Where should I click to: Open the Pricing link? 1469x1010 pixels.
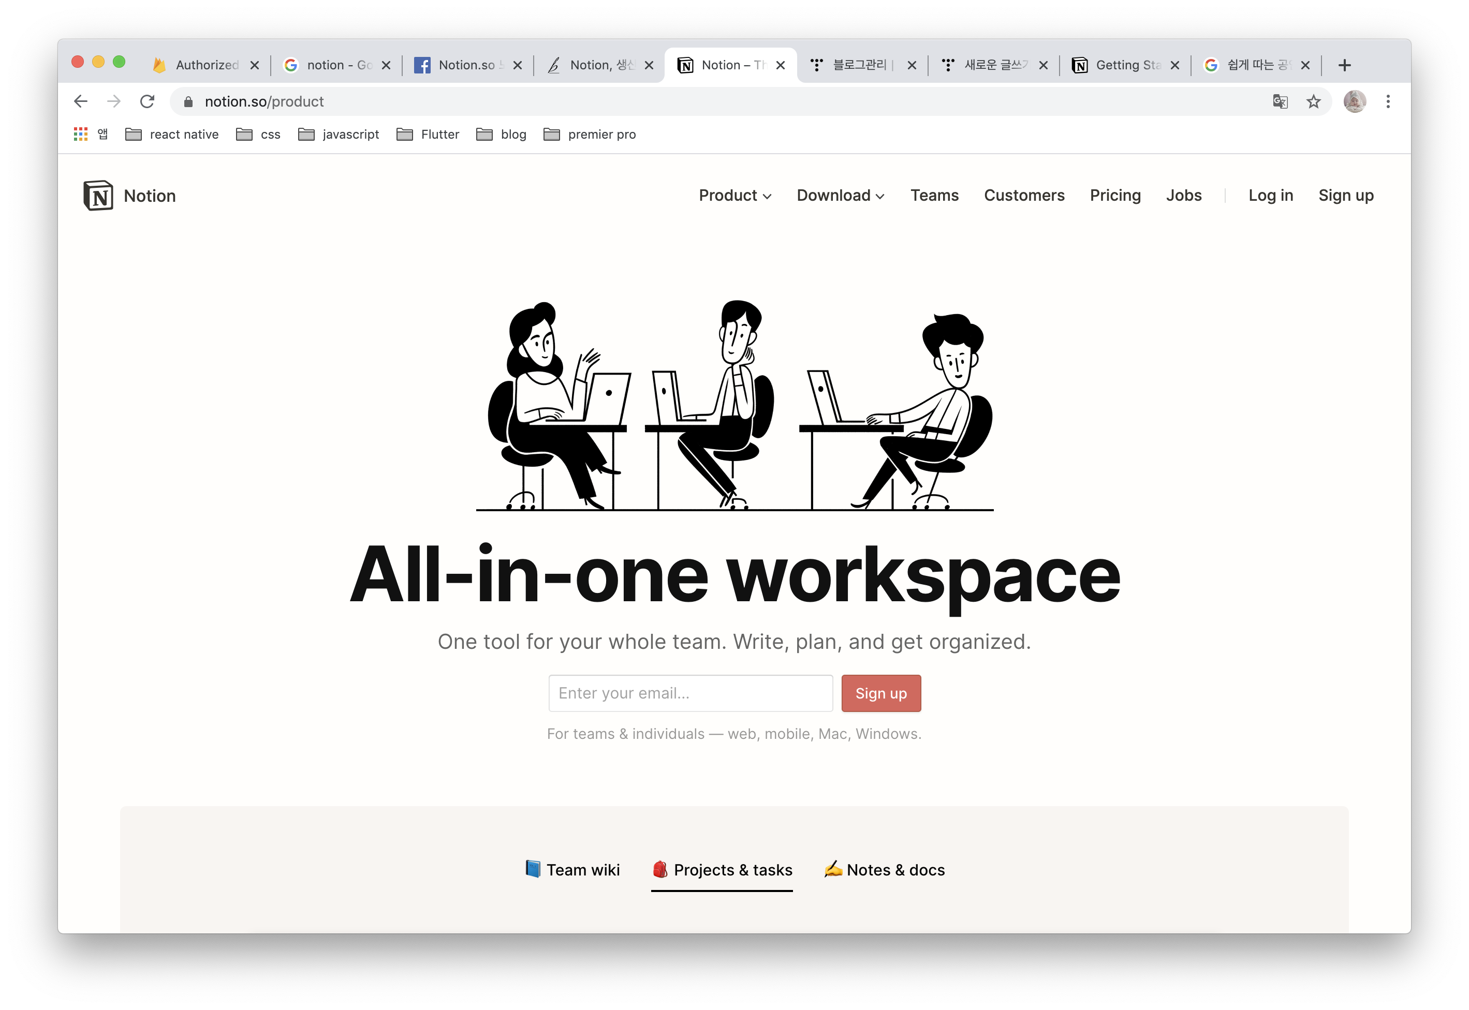tap(1114, 196)
